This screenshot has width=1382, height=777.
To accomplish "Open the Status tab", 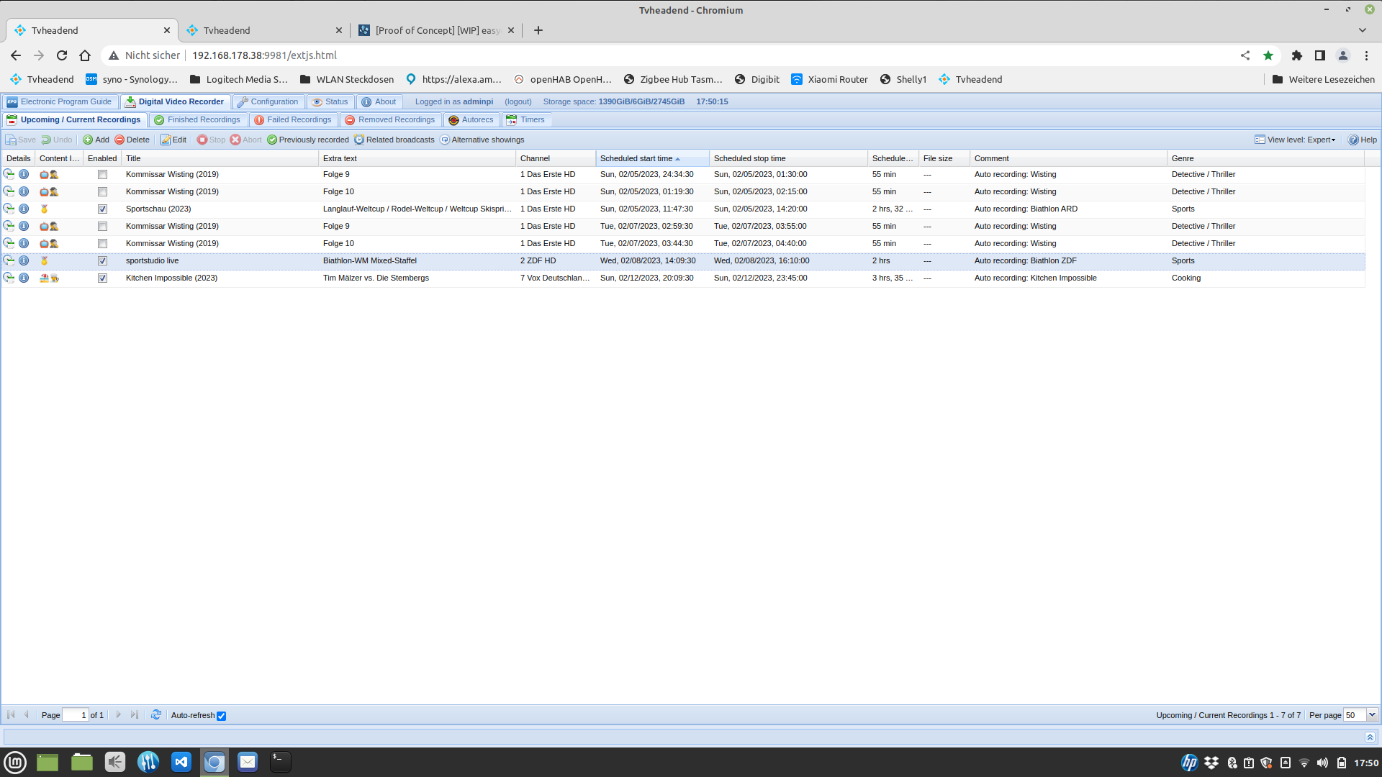I will (330, 101).
